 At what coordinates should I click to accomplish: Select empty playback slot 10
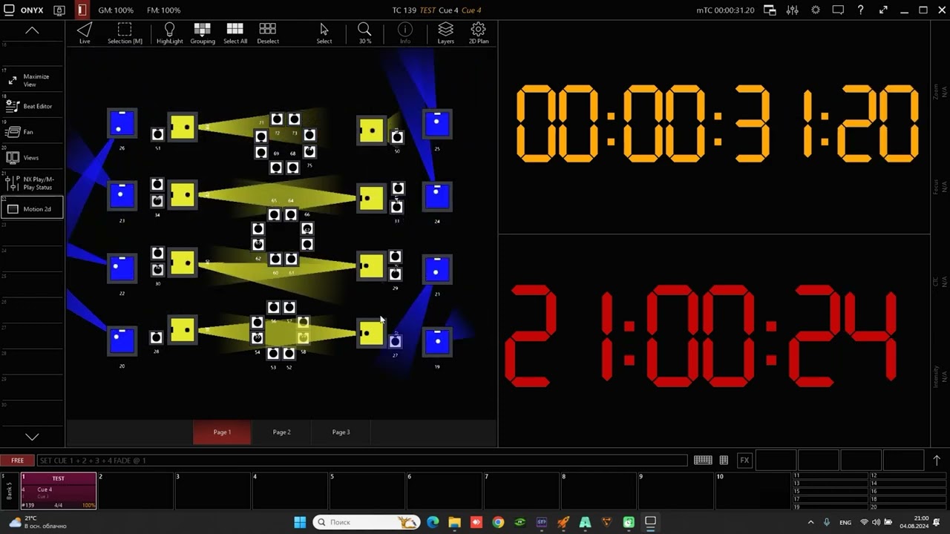[753, 491]
